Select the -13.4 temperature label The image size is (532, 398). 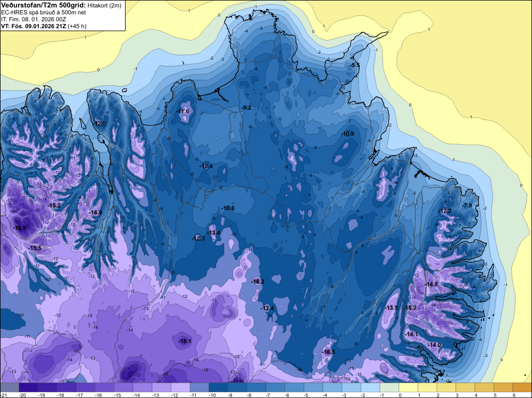coord(214,233)
